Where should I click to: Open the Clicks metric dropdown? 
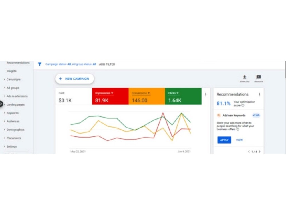pos(173,93)
